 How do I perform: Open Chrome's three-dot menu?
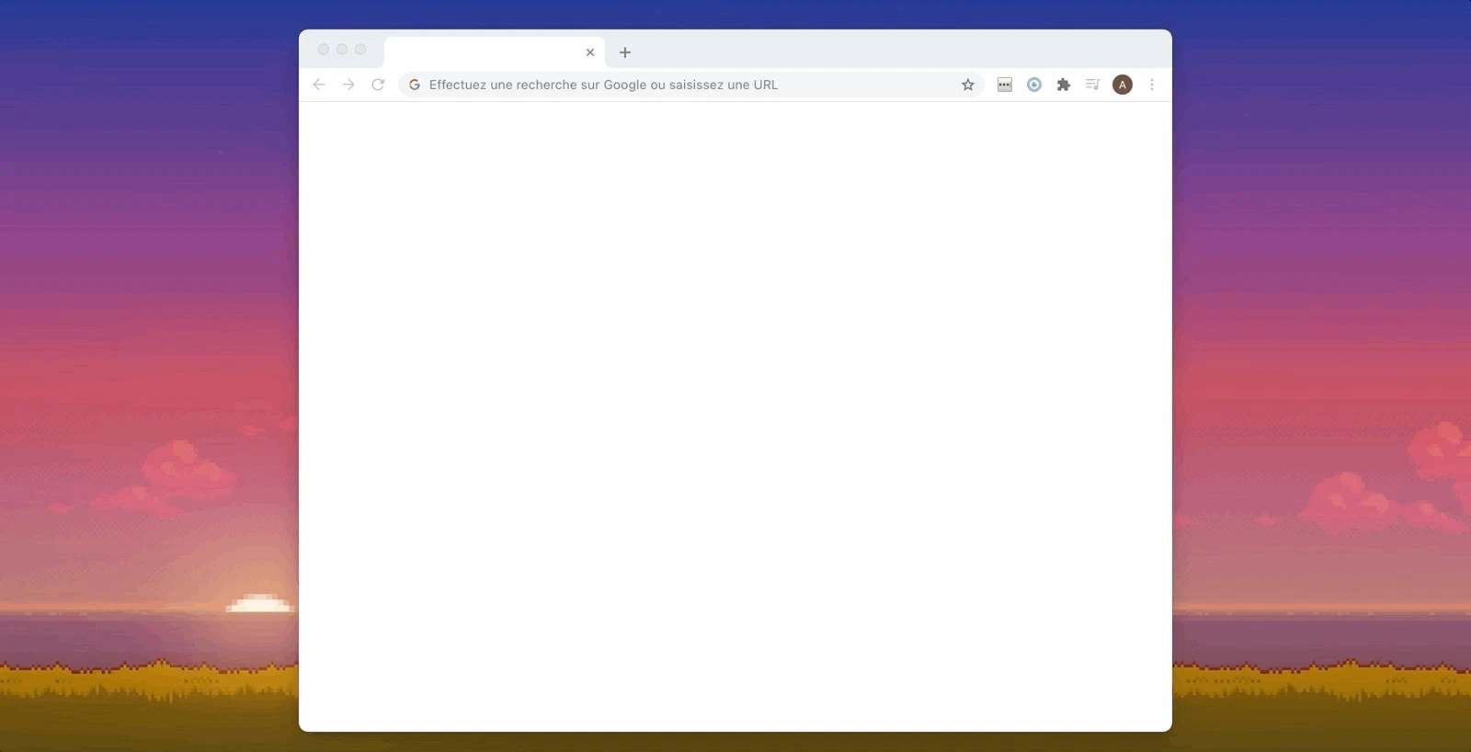pos(1152,85)
